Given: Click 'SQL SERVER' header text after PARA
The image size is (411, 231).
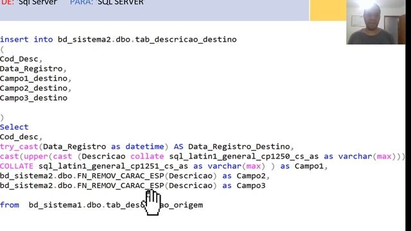Looking at the screenshot, I should (x=121, y=3).
